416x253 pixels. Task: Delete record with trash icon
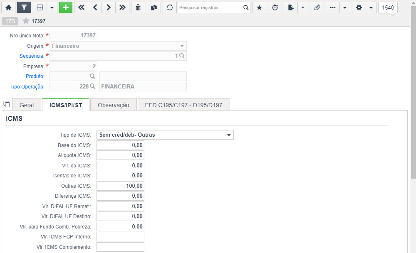tap(138, 7)
